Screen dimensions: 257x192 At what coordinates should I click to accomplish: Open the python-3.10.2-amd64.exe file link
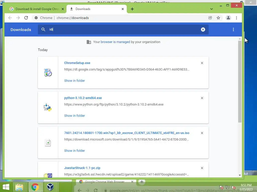tap(83, 98)
